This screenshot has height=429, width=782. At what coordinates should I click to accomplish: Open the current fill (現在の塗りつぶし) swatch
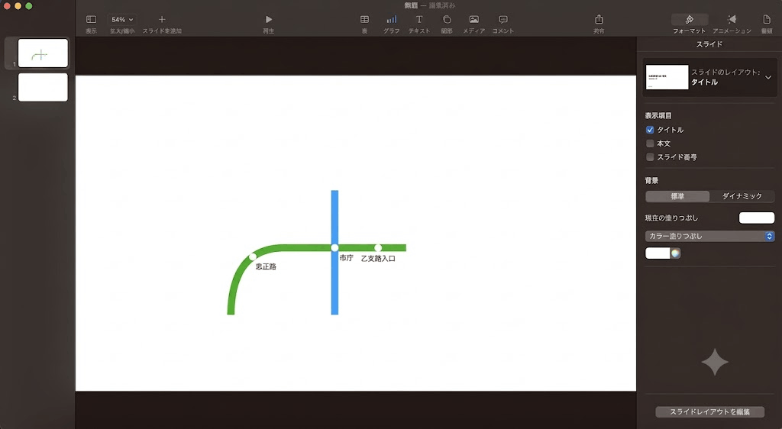pyautogui.click(x=757, y=218)
